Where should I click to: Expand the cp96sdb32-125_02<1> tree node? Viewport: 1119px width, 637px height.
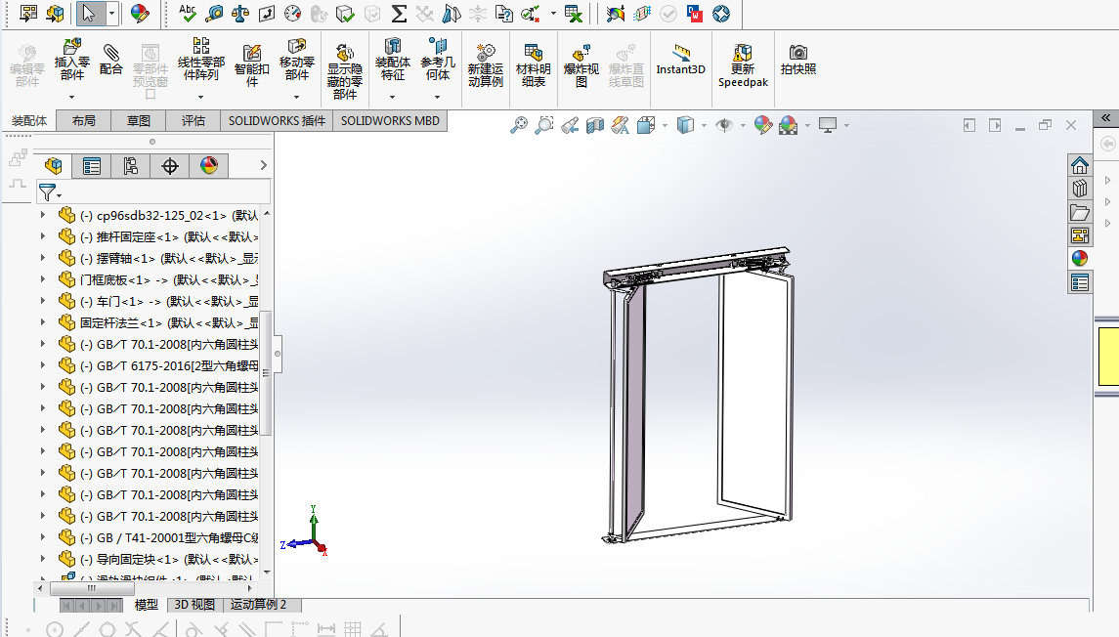43,215
